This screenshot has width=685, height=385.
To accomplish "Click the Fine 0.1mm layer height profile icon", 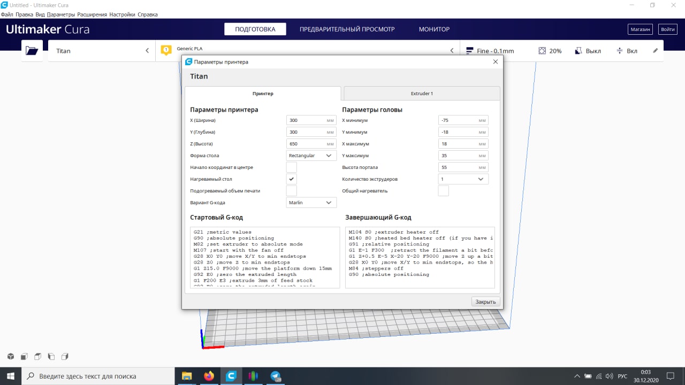I will 470,51.
